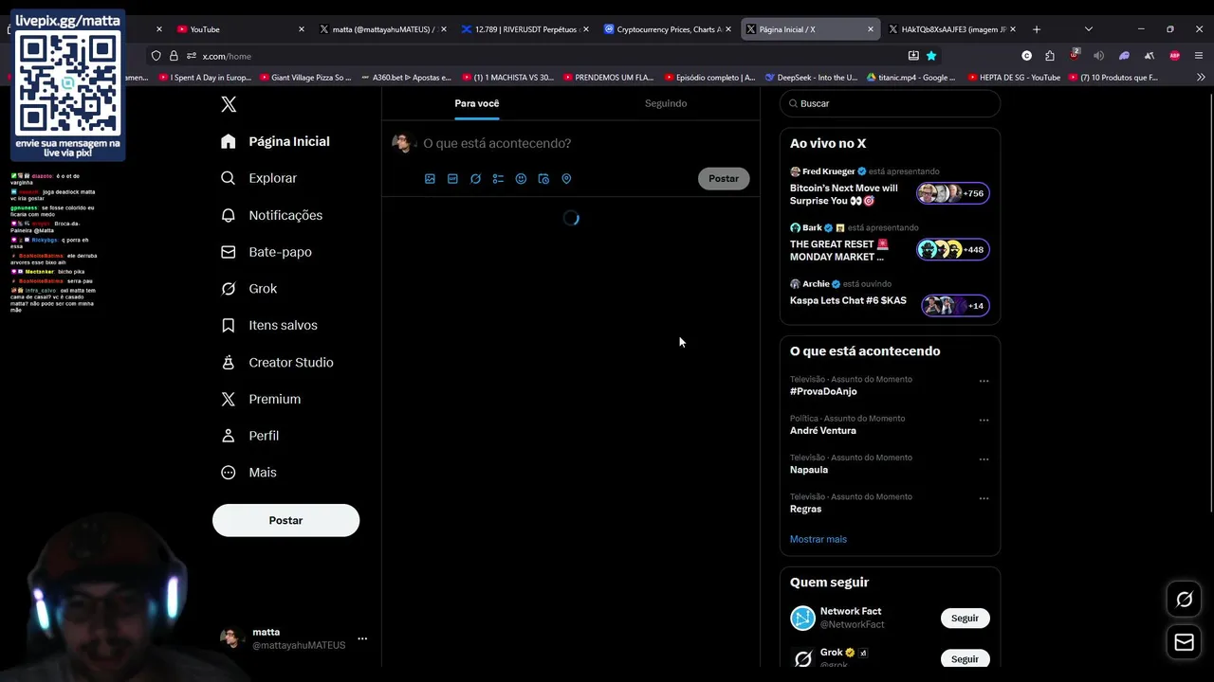The width and height of the screenshot is (1214, 682).
Task: Add a poll with the poll icon
Action: [498, 178]
